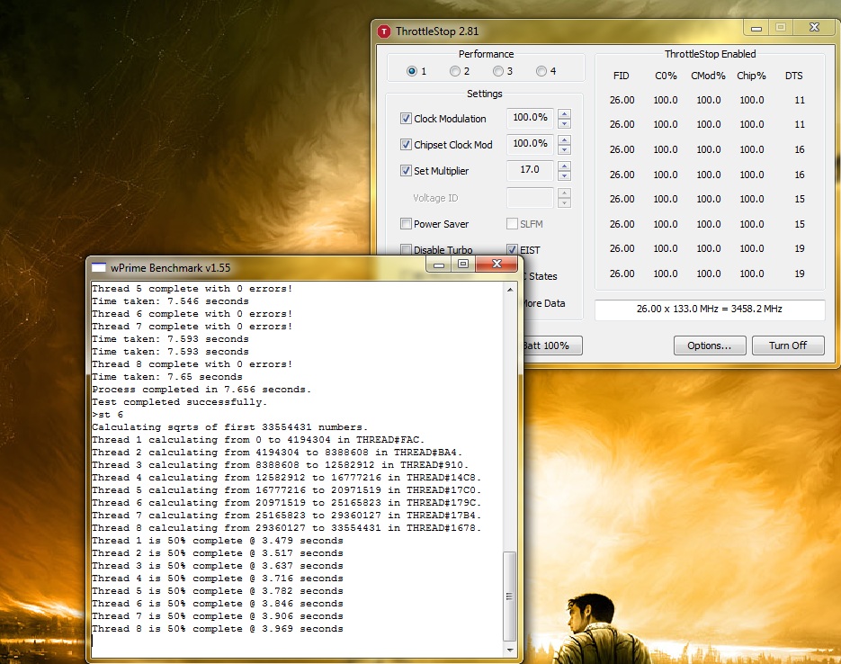
Task: Click the More Data checkbox label
Action: (x=544, y=303)
